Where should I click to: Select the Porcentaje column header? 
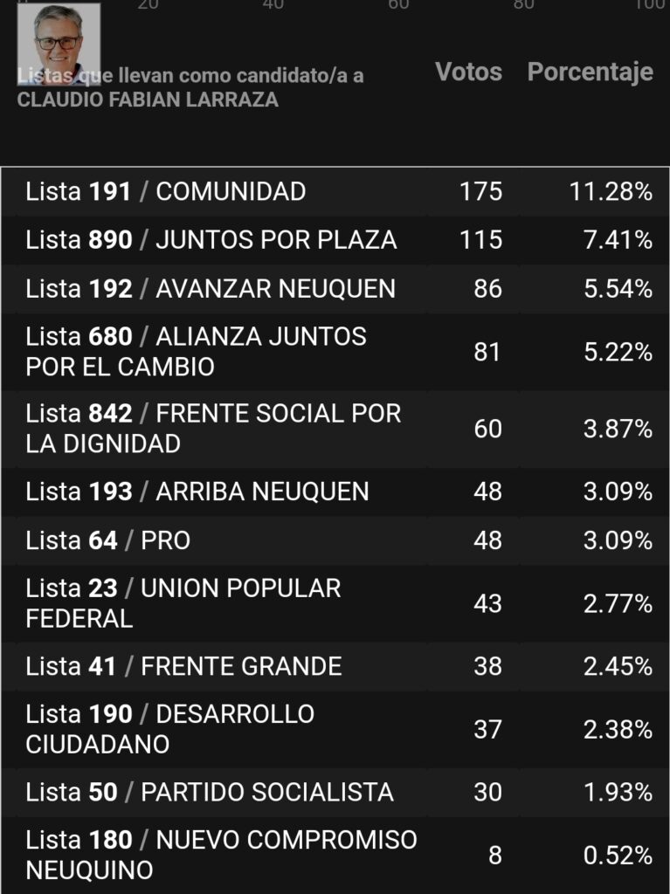[591, 72]
